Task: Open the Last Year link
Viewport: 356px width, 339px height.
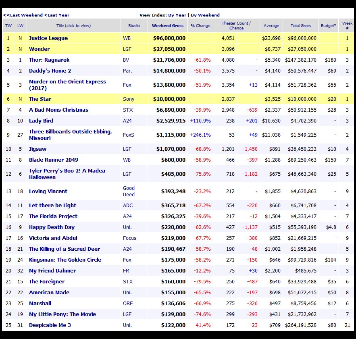Action: pyautogui.click(x=57, y=15)
